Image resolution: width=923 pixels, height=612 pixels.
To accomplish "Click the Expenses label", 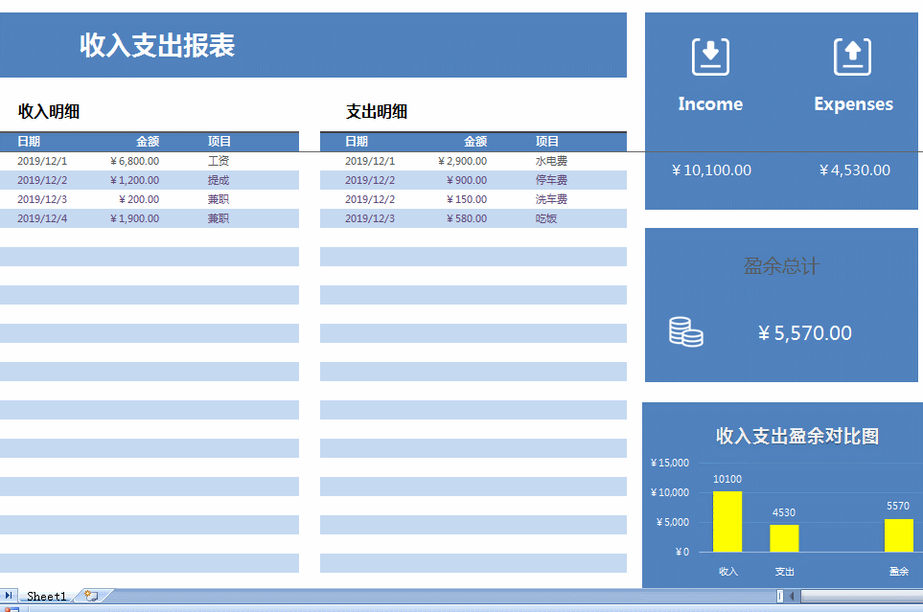I will coord(854,104).
